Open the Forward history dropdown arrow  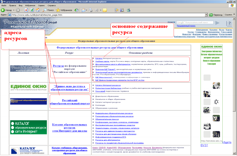[x=22, y=10]
